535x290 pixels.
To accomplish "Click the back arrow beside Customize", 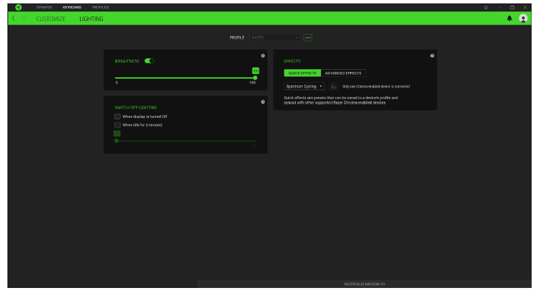I will (x=14, y=18).
